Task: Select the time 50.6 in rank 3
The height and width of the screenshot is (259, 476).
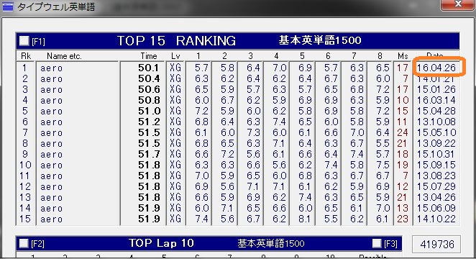Action: pyautogui.click(x=148, y=89)
